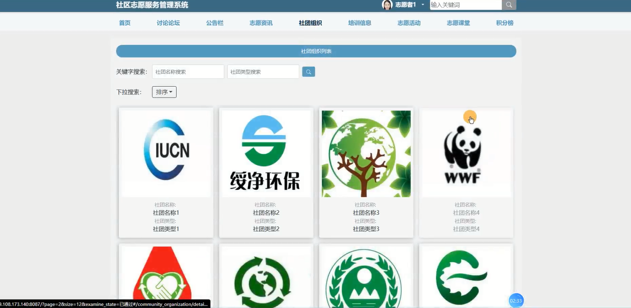The height and width of the screenshot is (308, 631).
Task: Click the 社团名称3 card title
Action: click(366, 213)
